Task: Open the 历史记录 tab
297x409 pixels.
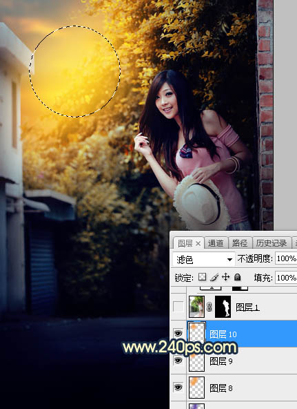Action: pyautogui.click(x=272, y=243)
